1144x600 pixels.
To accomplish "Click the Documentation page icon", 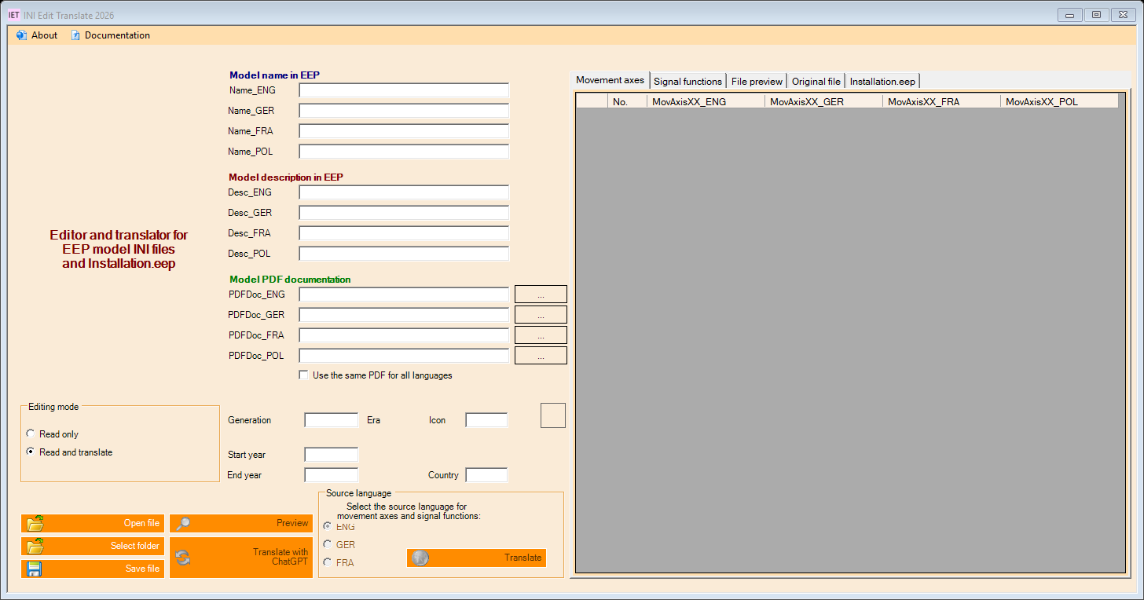I will (75, 35).
